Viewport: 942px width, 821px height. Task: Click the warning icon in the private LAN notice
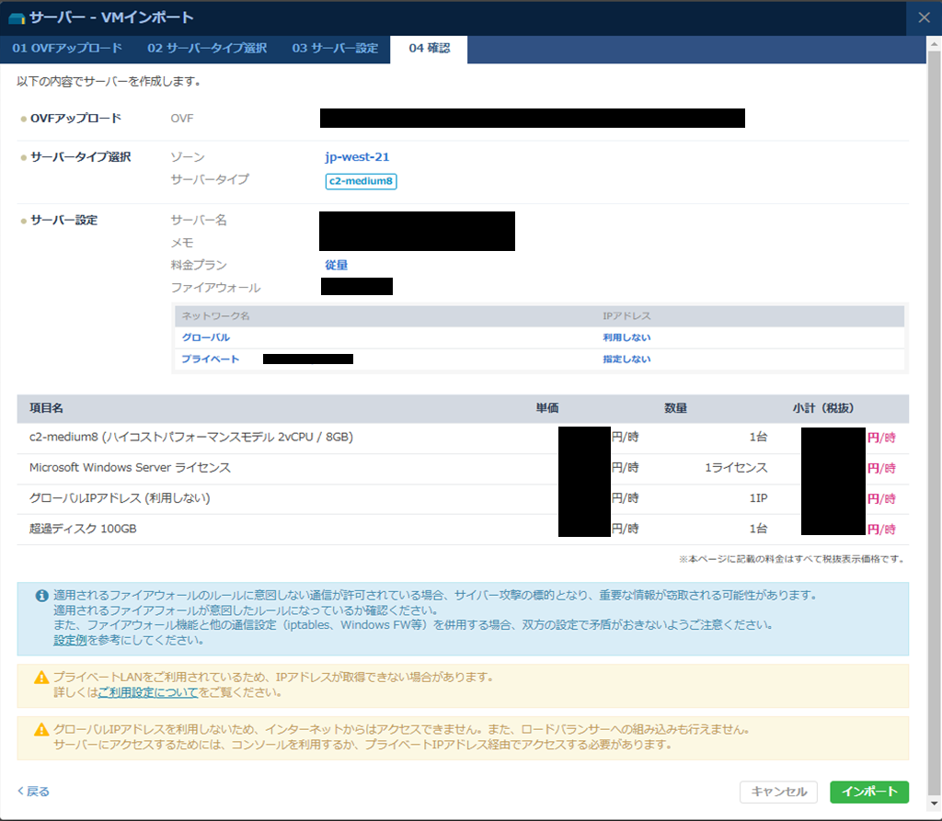(x=41, y=678)
